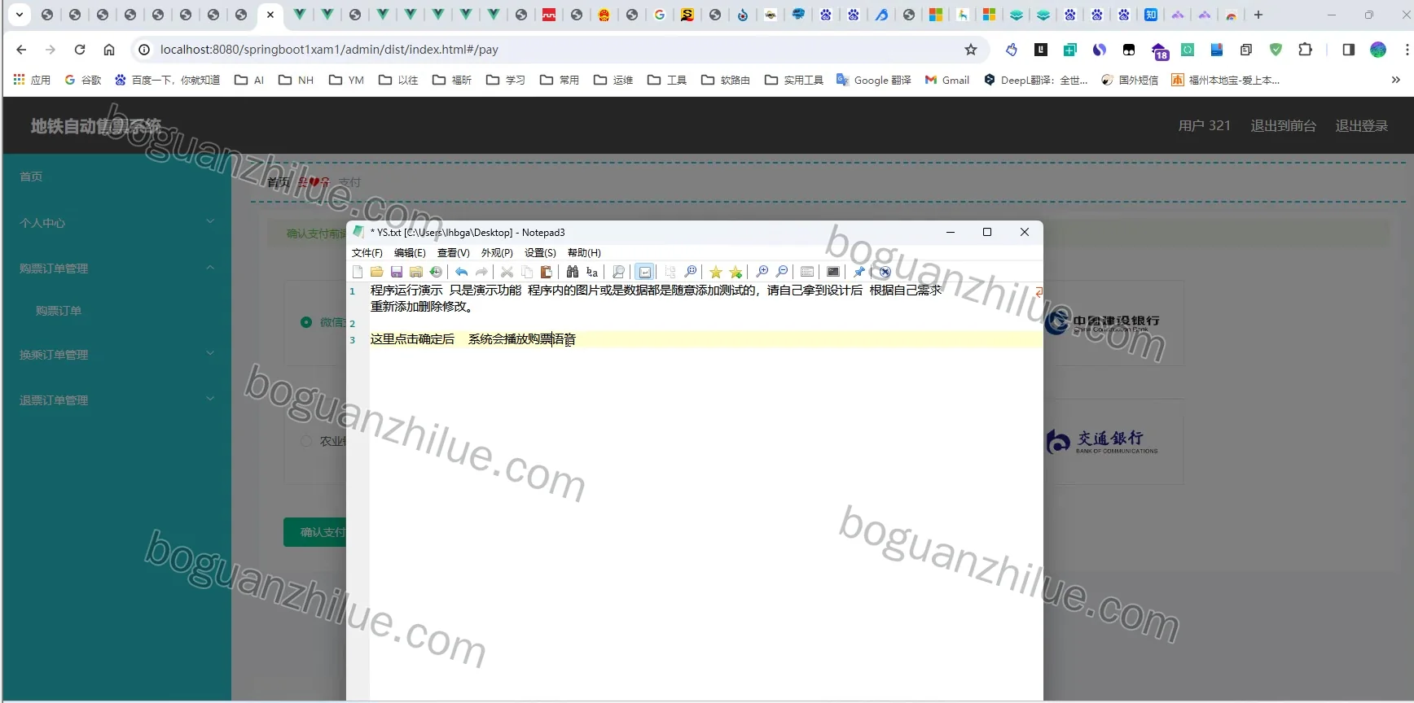The height and width of the screenshot is (703, 1414).
Task: Click 退出登录 in the page header
Action: pyautogui.click(x=1361, y=125)
